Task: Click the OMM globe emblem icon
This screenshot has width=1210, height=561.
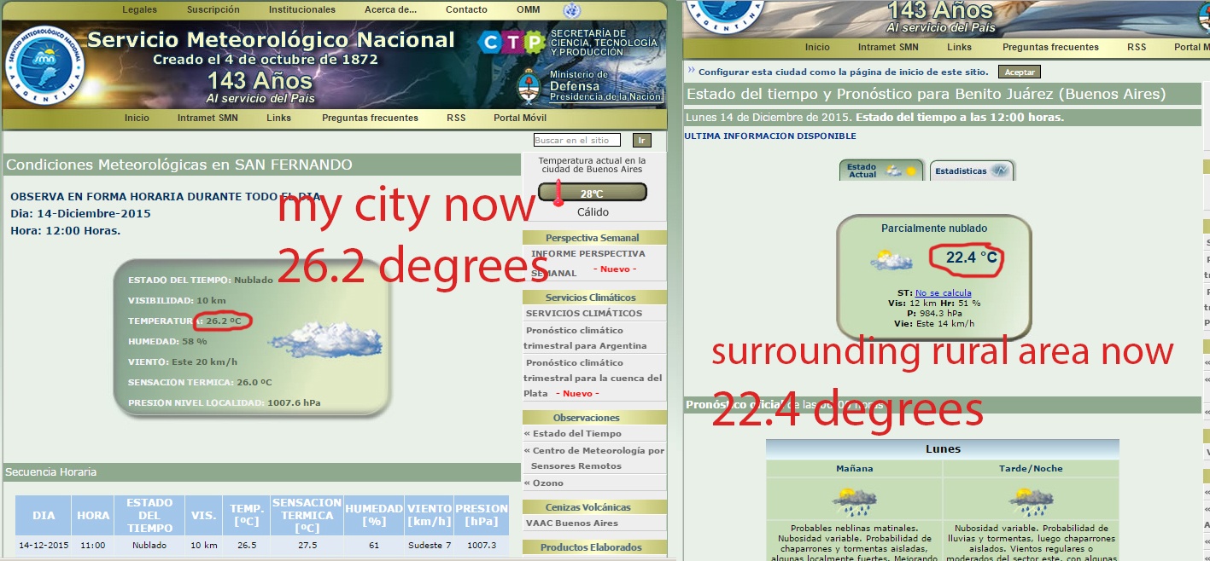Action: point(572,10)
